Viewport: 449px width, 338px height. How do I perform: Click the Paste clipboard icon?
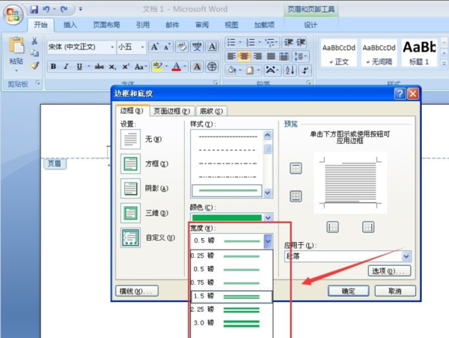pyautogui.click(x=16, y=45)
